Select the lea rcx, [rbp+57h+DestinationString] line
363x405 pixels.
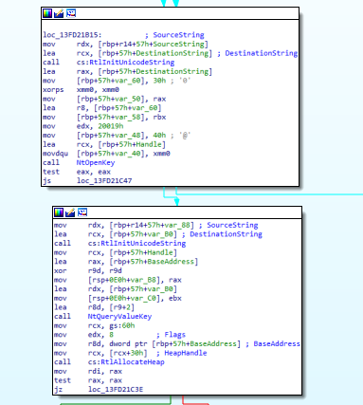[171, 53]
